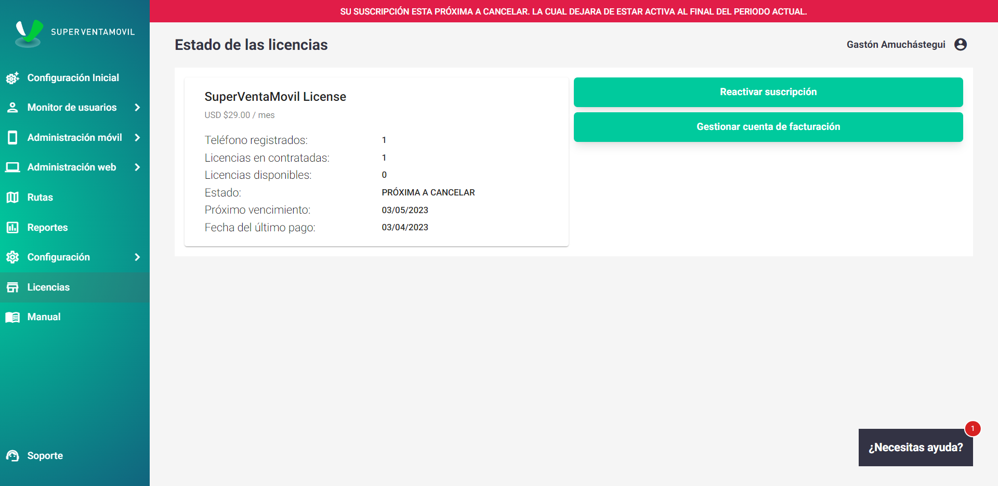
Task: Click the Rutas map icon
Action: (x=12, y=198)
